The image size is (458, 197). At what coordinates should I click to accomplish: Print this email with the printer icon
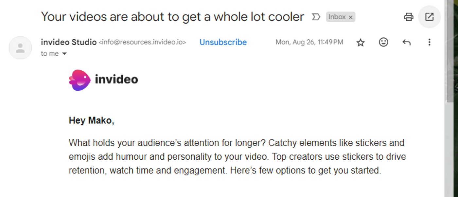[x=409, y=17]
